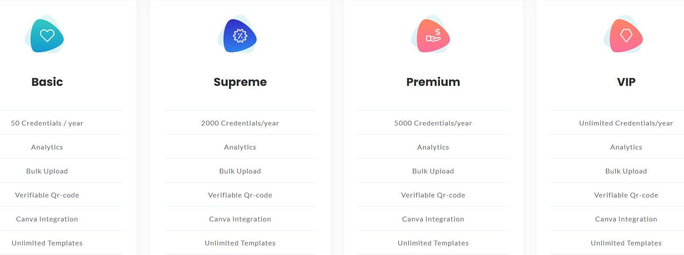
Task: Select Bulk Upload in the VIP column
Action: click(626, 171)
